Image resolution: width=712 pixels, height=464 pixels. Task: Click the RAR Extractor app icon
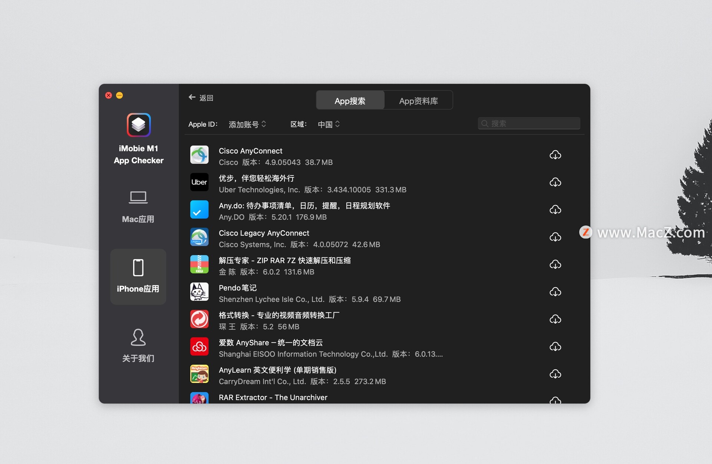tap(200, 398)
